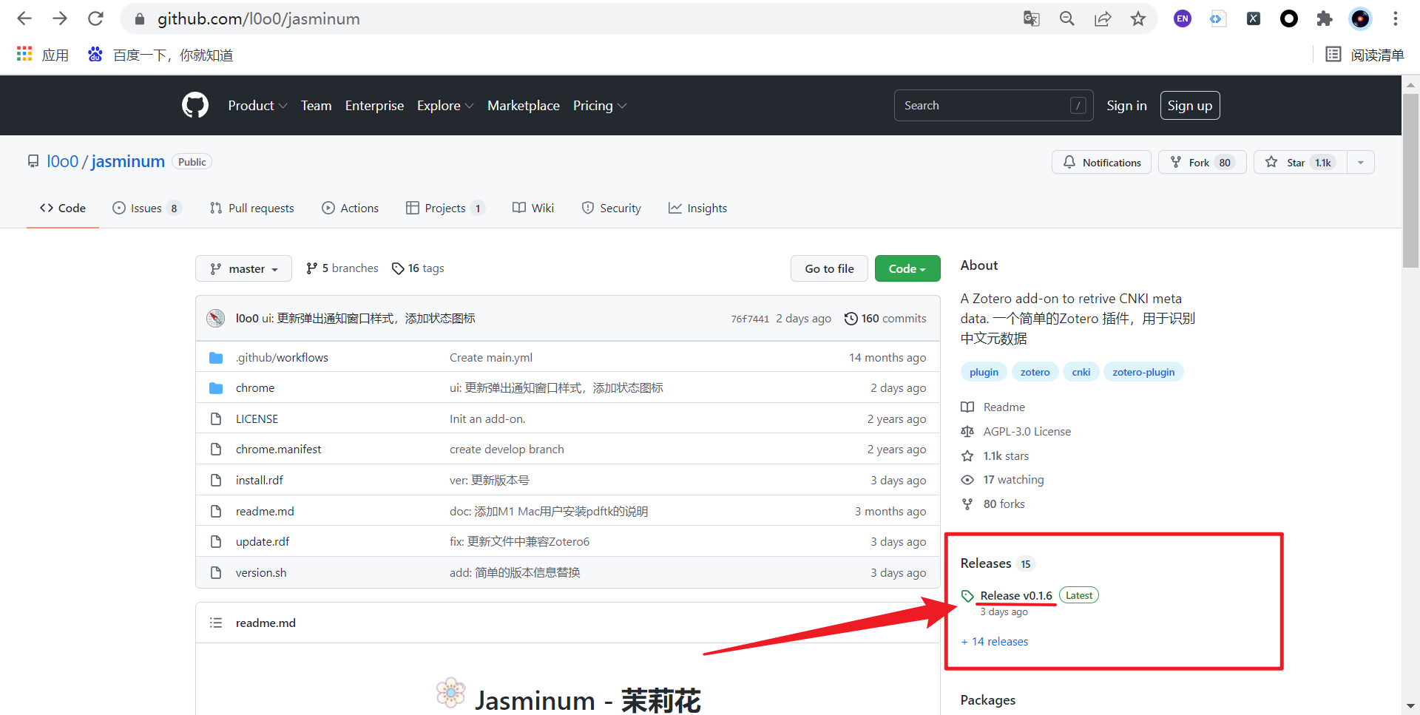The height and width of the screenshot is (715, 1420).
Task: Open the Readme link in About
Action: click(x=993, y=407)
